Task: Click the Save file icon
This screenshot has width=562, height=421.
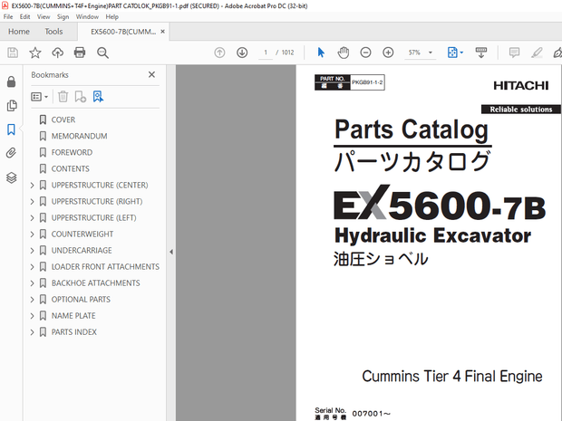Action: pos(13,53)
